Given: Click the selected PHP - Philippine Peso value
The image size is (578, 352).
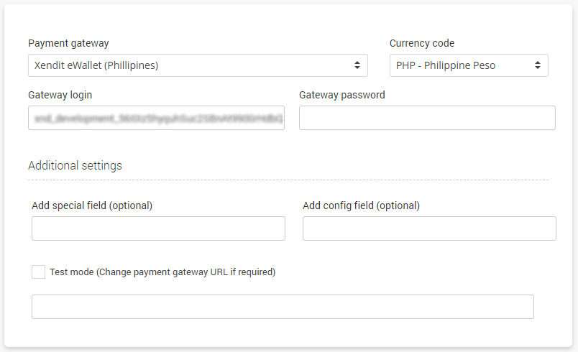Looking at the screenshot, I should [446, 65].
